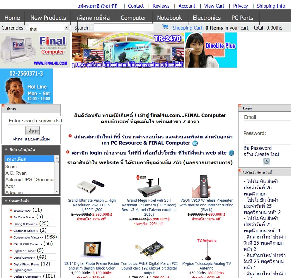
Task: Open the TR-2470 banner ad
Action: [128, 50]
